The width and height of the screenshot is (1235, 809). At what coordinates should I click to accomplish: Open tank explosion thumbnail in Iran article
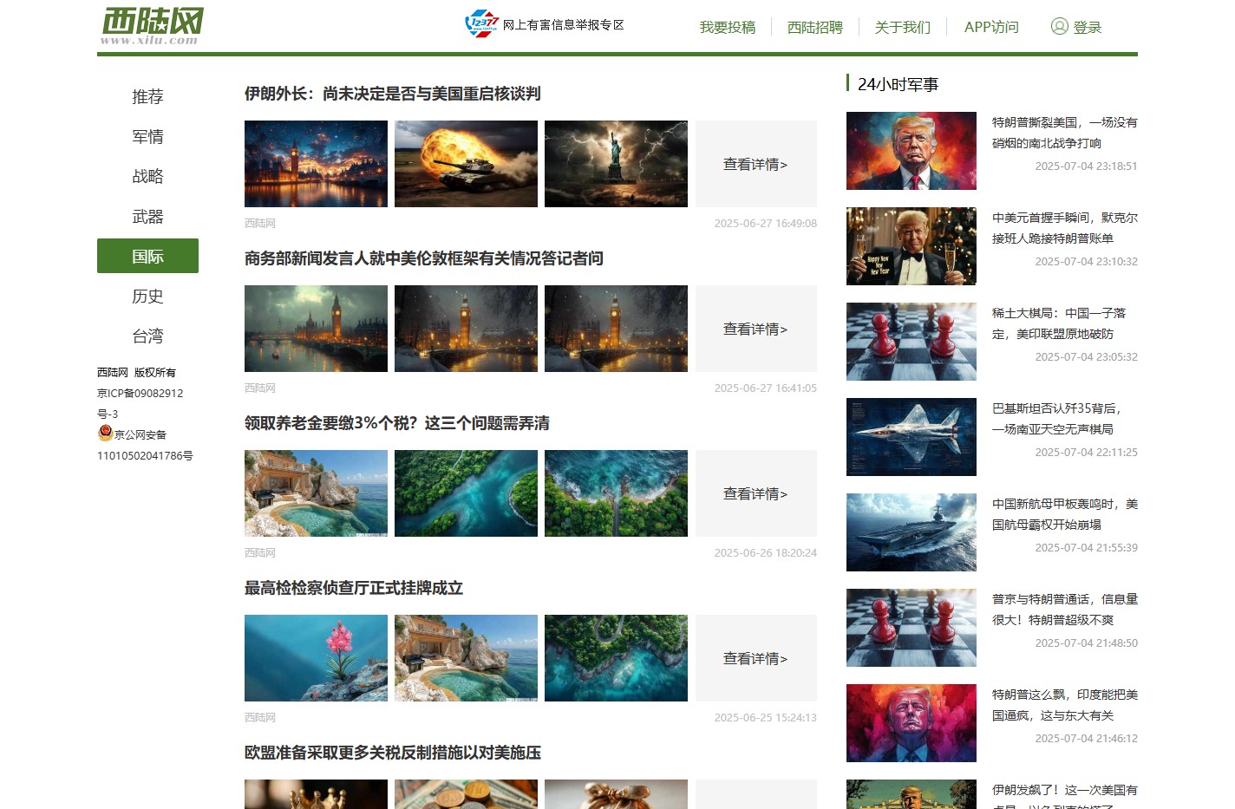click(466, 164)
